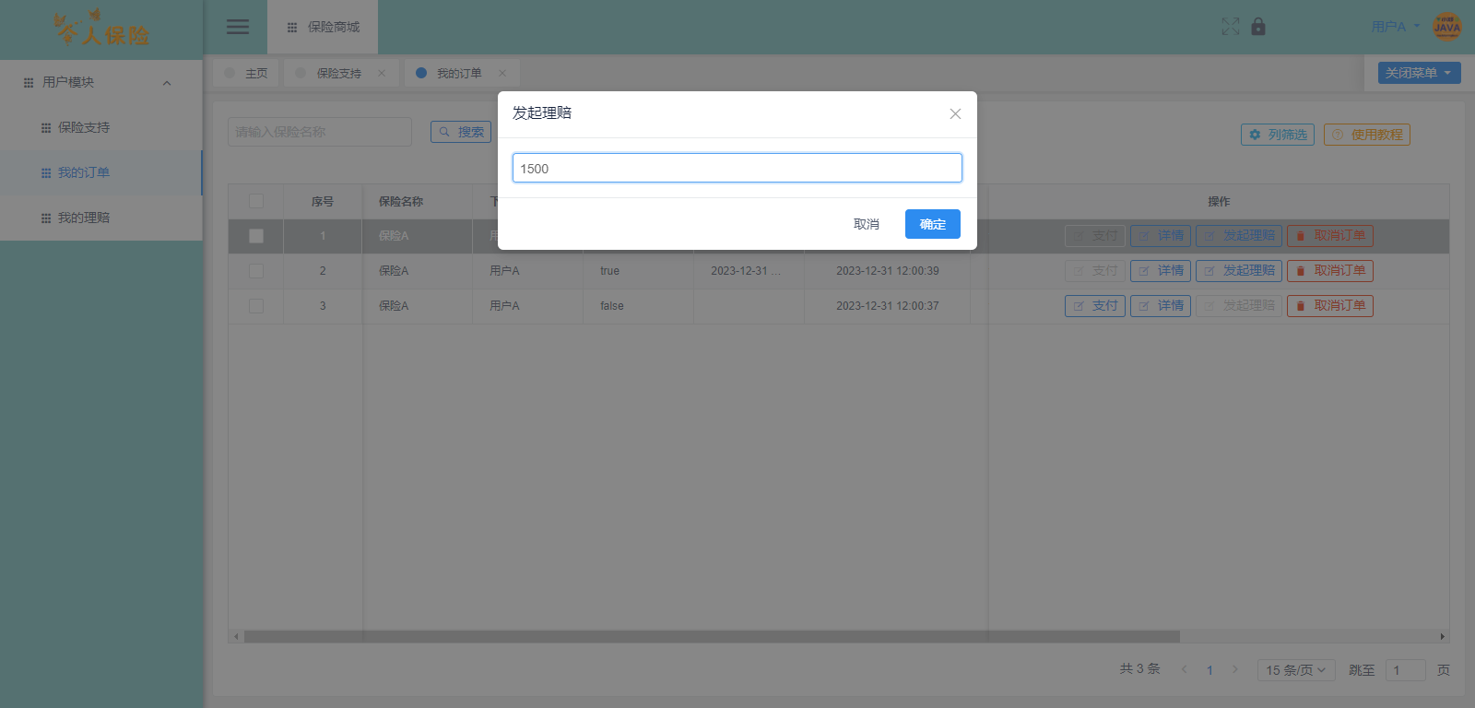1475x708 pixels.
Task: Click 详情 for order row 2
Action: pyautogui.click(x=1161, y=271)
